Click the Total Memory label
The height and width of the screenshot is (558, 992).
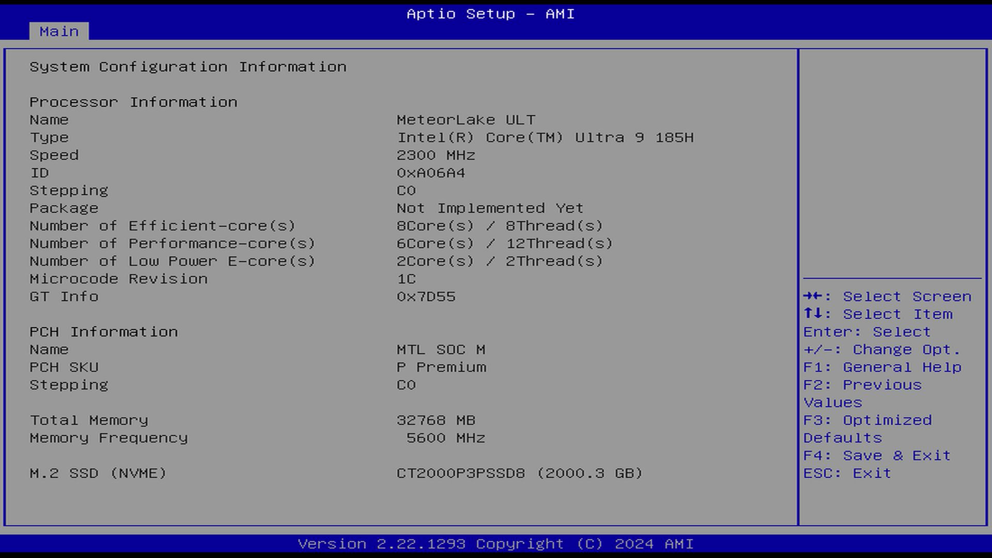tap(89, 421)
